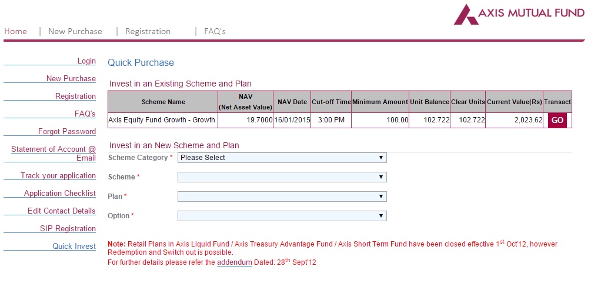Viewport: 591px width, 293px height.
Task: Click Axis Equity Fund Growth - Growth cell
Action: click(163, 120)
